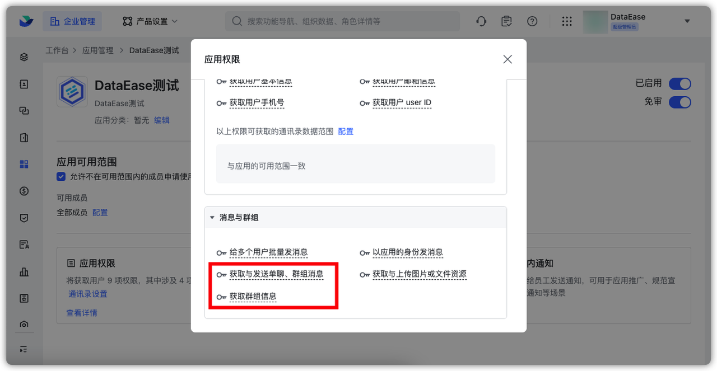
Task: Select the blue four-square apps sidebar icon
Action: [x=24, y=165]
